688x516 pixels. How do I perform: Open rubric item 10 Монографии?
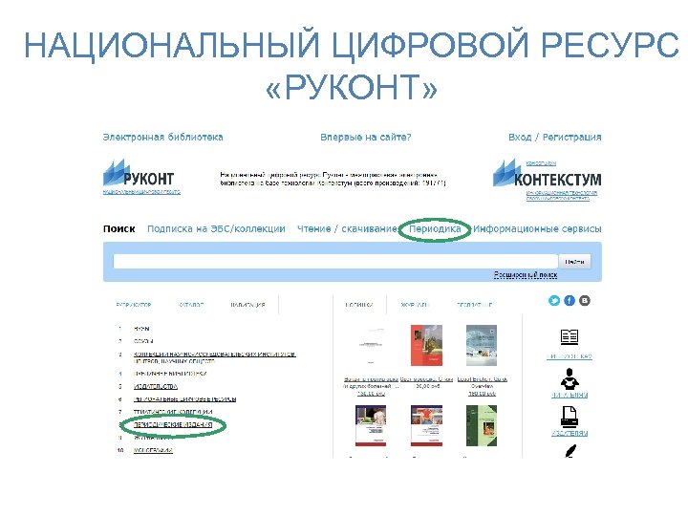(x=153, y=450)
